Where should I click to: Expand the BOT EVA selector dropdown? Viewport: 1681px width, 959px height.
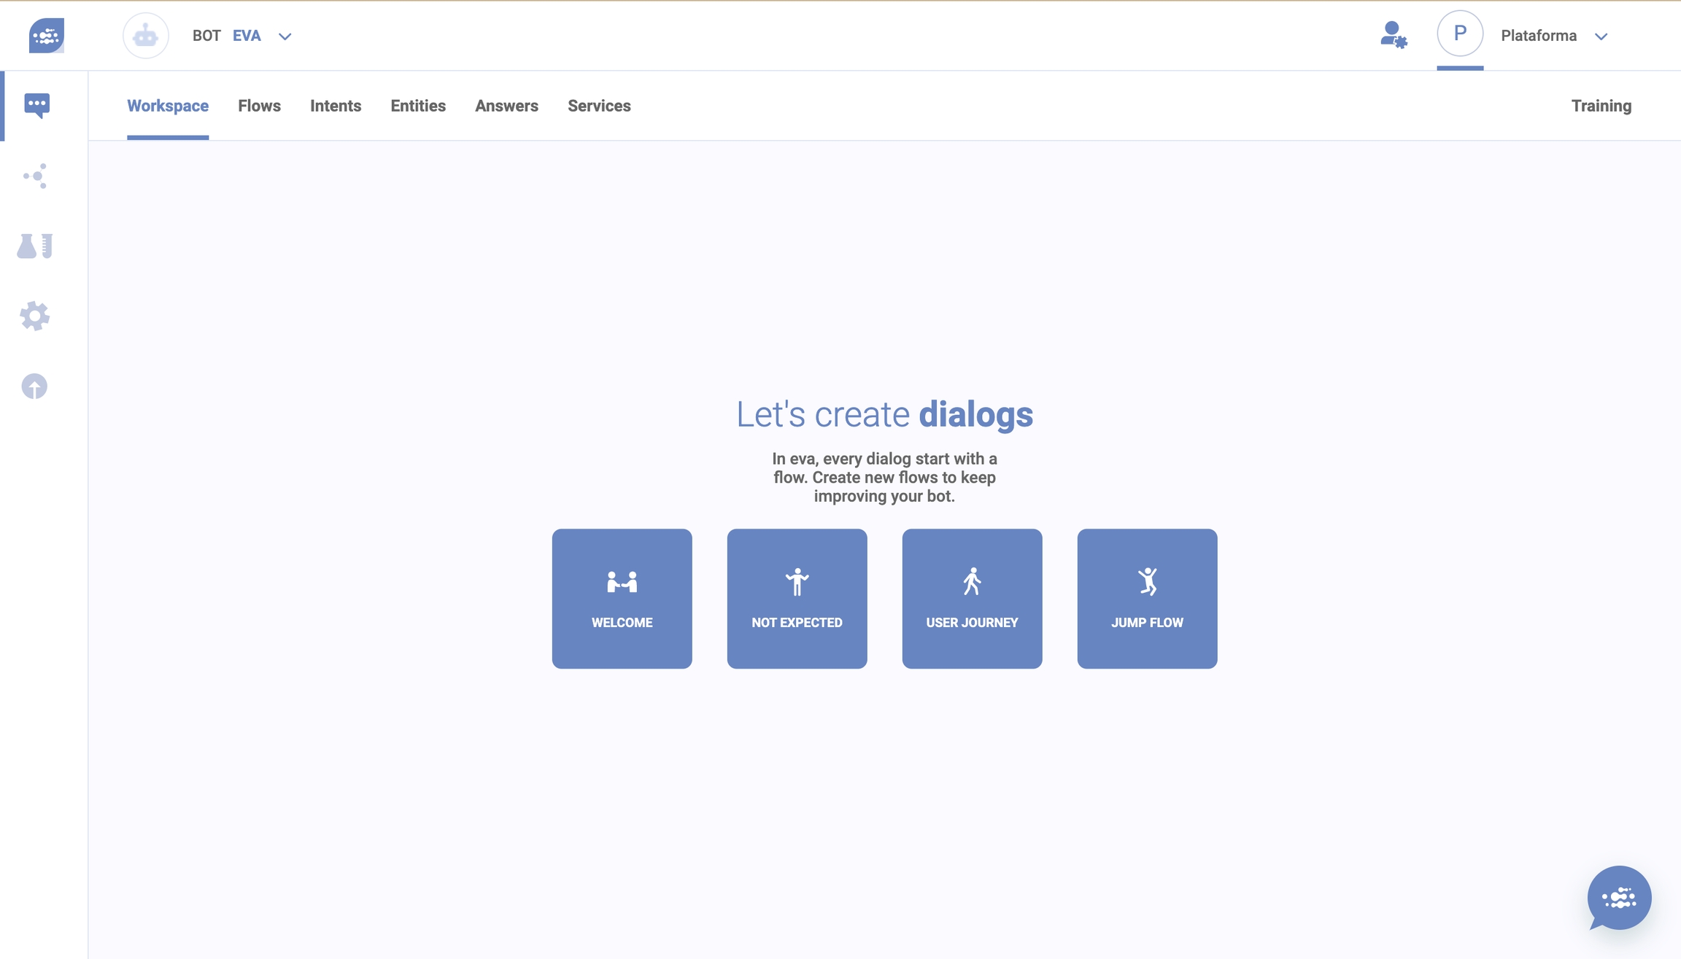(x=285, y=36)
